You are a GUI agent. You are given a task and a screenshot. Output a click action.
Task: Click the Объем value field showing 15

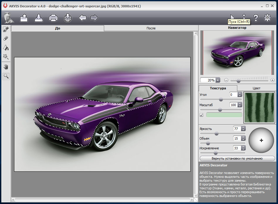[x=237, y=138]
